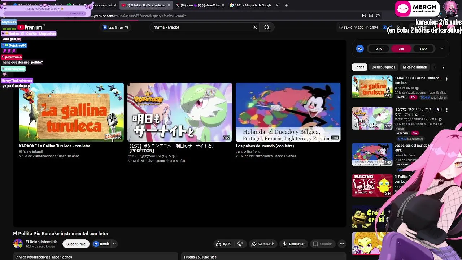Open El Reino Infantil channel name link

(x=39, y=242)
